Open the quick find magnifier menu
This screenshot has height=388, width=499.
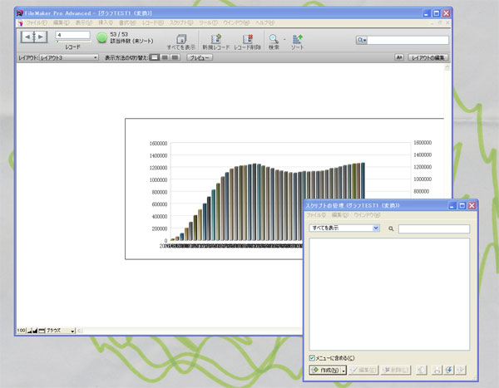(x=362, y=40)
